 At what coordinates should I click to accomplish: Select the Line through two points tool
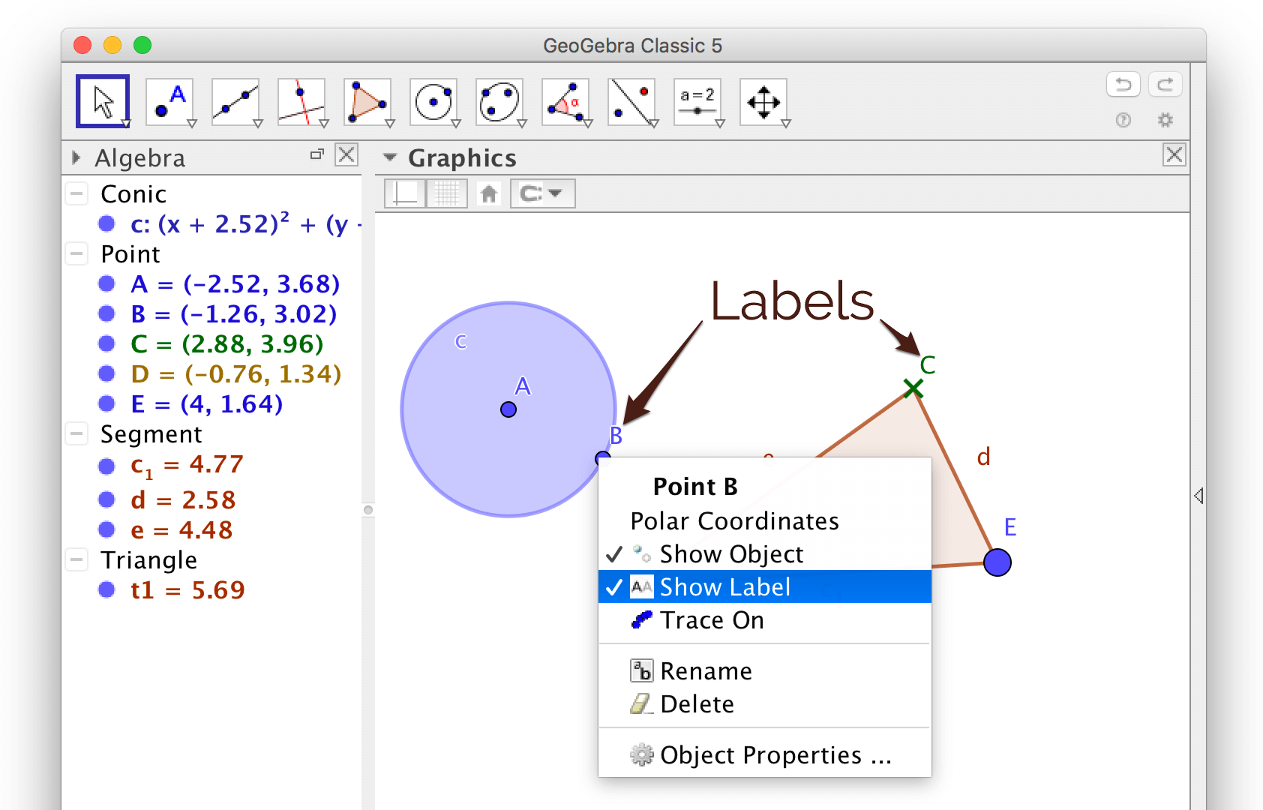point(235,101)
